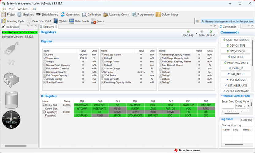Open the Errors tool
255x153 pixels.
(97, 21)
